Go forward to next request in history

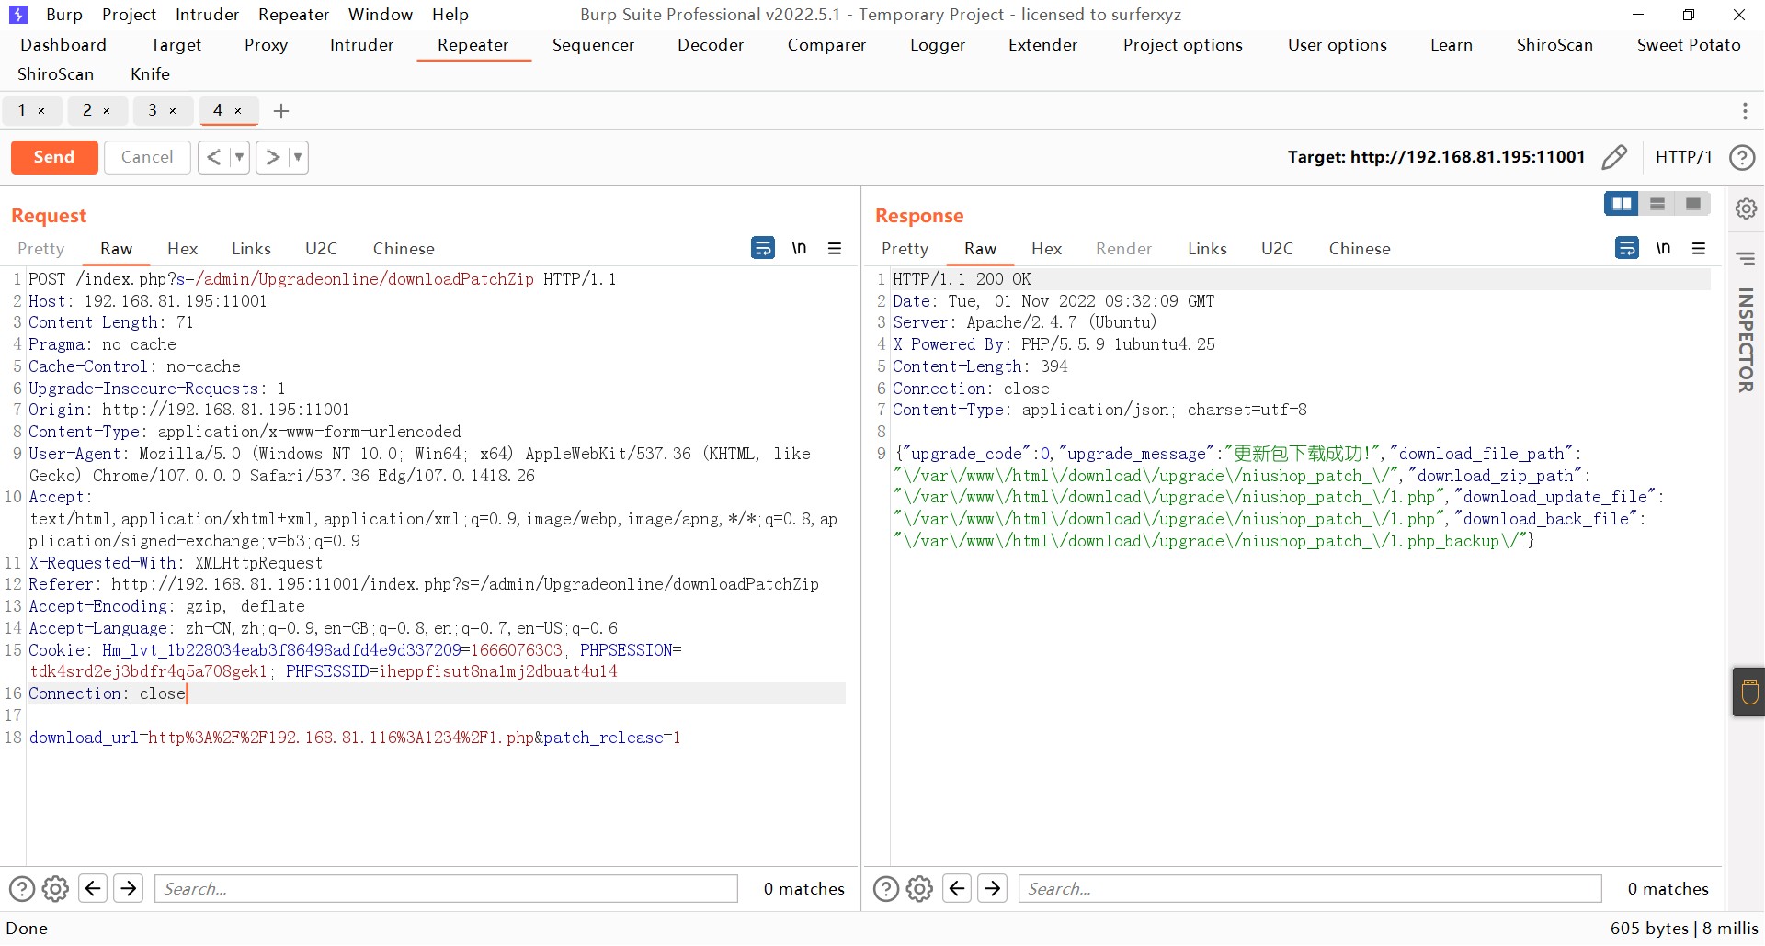(x=272, y=157)
